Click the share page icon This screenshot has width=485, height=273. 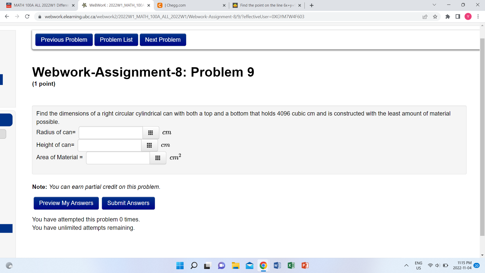425,17
